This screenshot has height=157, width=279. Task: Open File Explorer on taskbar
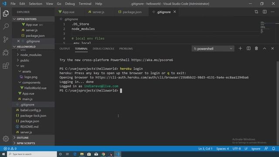coord(82,154)
